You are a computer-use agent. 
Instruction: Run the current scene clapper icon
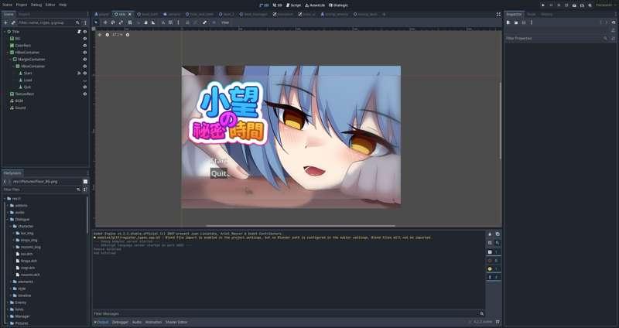(574, 5)
